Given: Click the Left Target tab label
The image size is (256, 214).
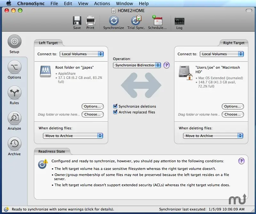Looking at the screenshot, I should tap(48, 43).
